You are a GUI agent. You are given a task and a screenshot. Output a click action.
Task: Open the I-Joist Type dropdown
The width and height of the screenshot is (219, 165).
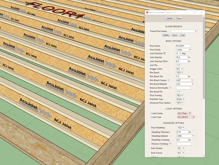pyautogui.click(x=186, y=117)
